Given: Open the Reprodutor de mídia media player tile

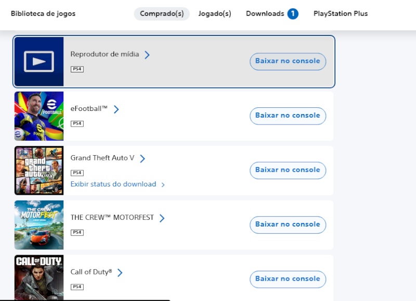Looking at the screenshot, I should (x=39, y=61).
